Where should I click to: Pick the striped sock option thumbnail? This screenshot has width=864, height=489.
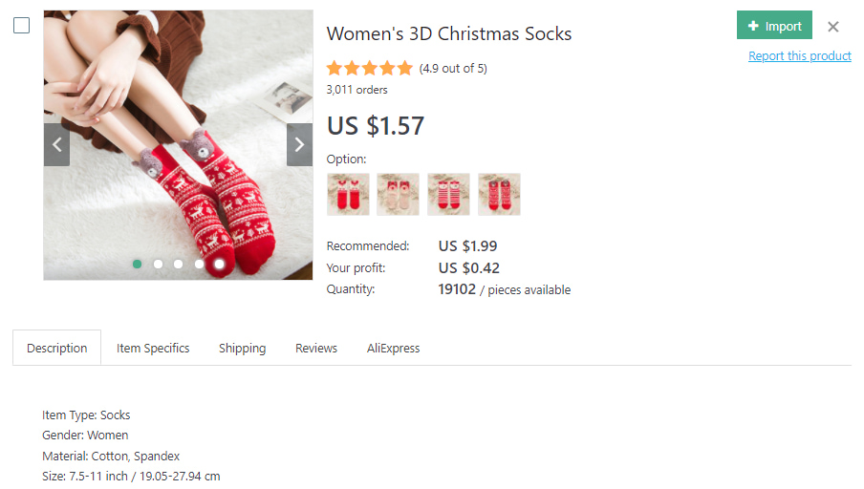tap(448, 194)
